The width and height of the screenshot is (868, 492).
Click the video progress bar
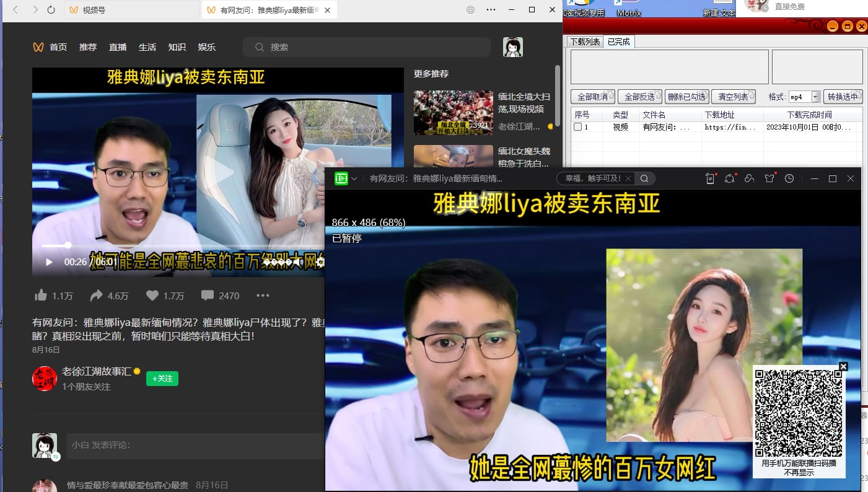(186, 245)
